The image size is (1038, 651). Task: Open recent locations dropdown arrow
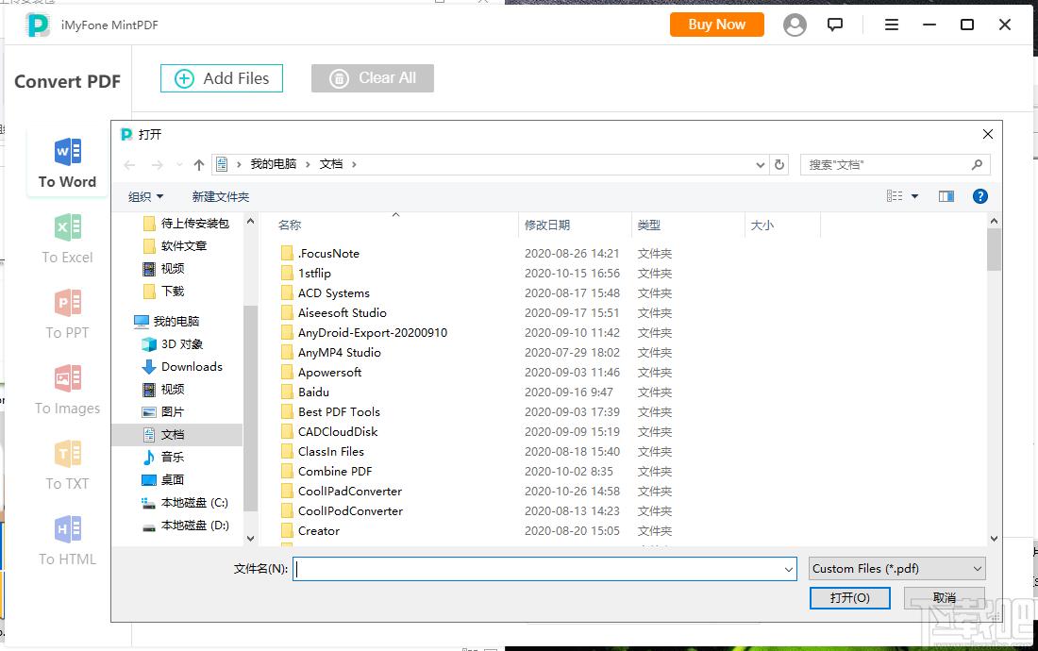tap(178, 165)
